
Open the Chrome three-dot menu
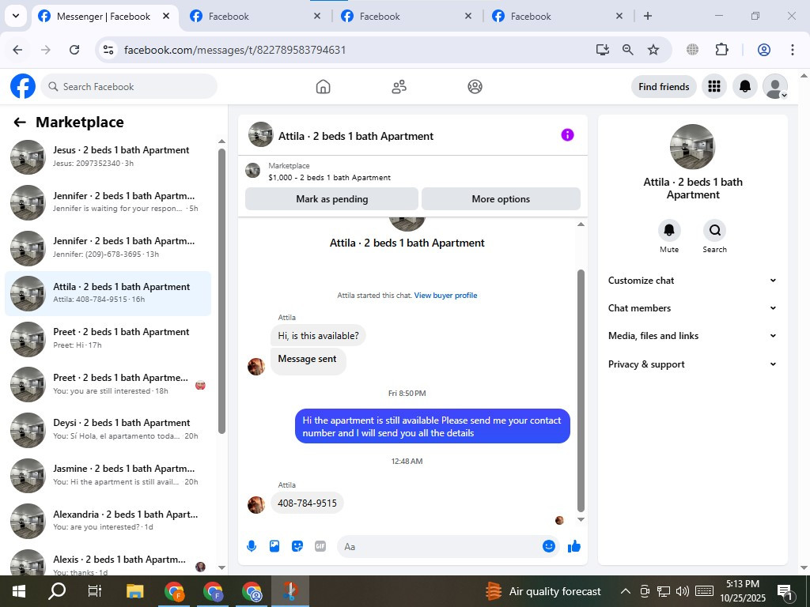tap(793, 50)
